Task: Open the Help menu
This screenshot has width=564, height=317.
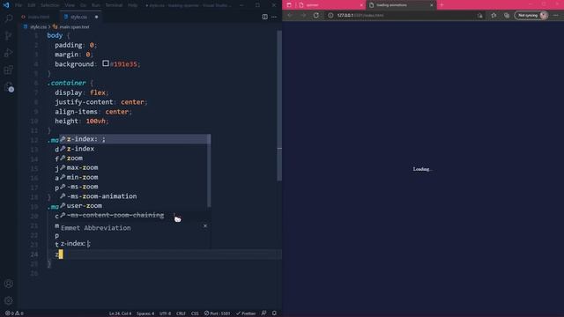Action: (133, 5)
